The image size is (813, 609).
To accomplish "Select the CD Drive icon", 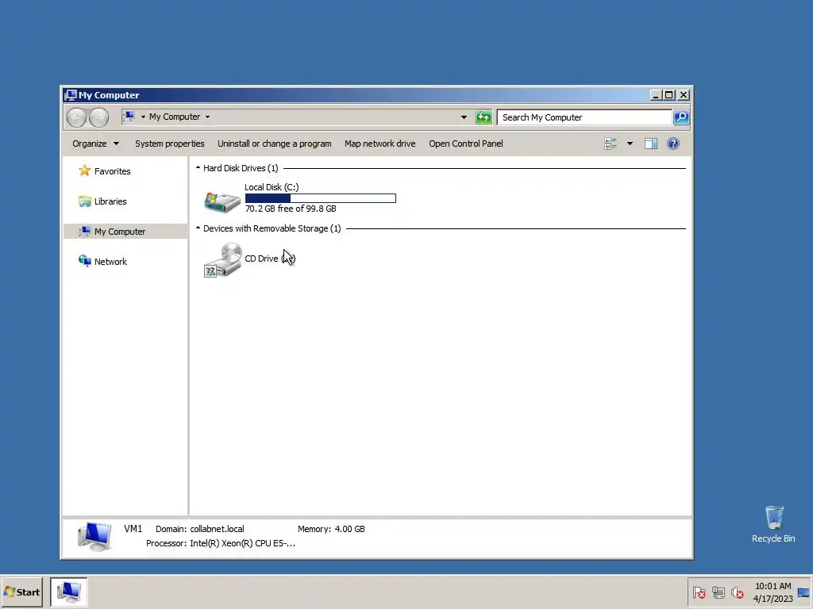I will click(x=222, y=260).
